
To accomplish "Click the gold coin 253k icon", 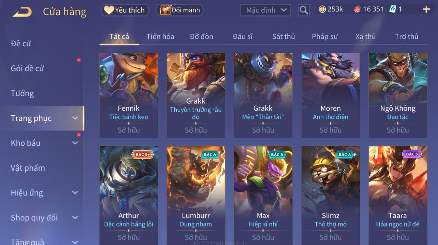I will [322, 9].
